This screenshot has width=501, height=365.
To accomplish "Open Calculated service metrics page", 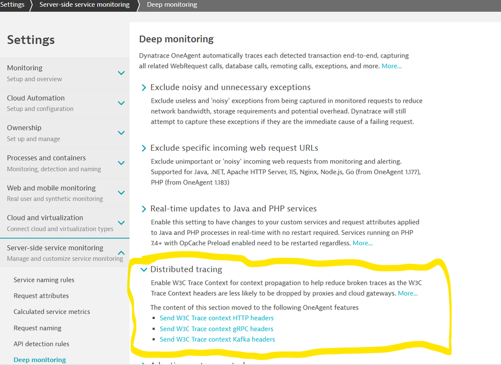I will (52, 311).
